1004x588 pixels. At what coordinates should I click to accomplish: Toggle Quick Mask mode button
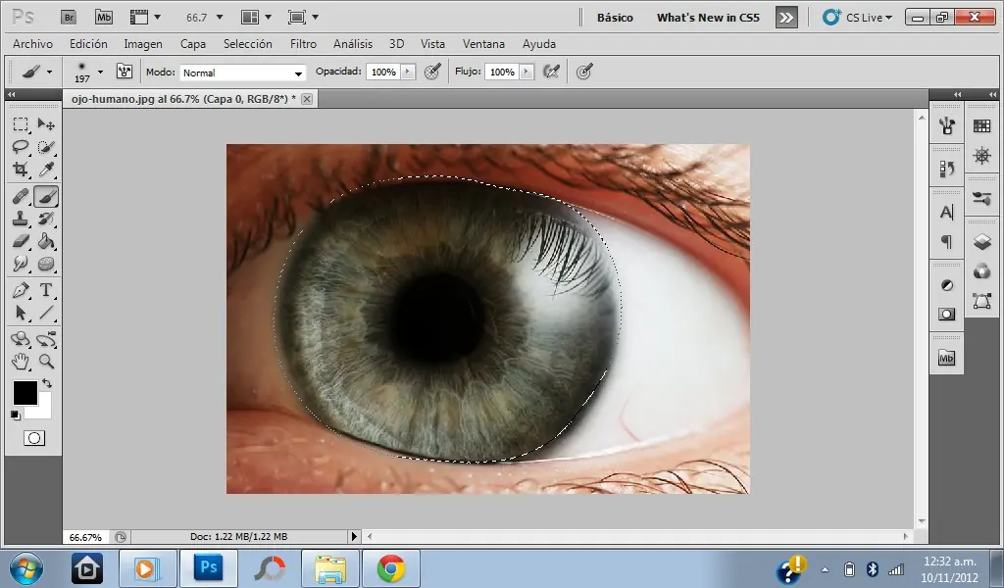point(34,438)
